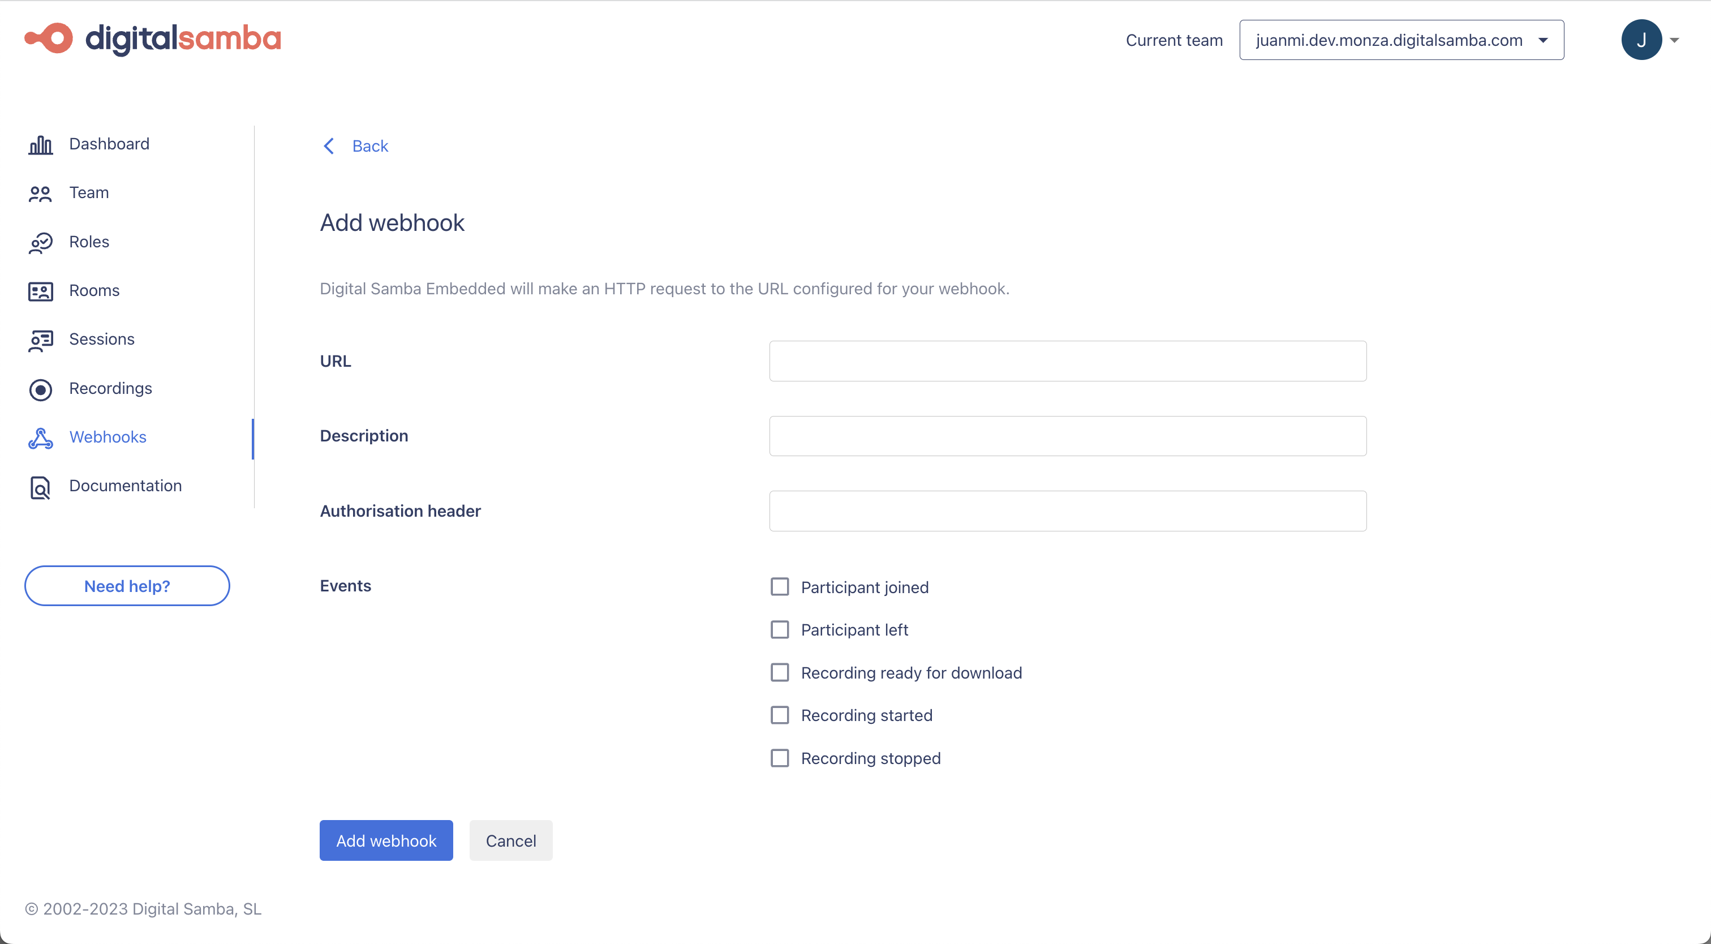The image size is (1711, 944).
Task: Click the Sessions icon in sidebar
Action: click(41, 340)
